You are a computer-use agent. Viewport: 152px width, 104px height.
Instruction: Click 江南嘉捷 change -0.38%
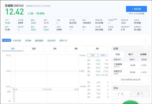144,65
